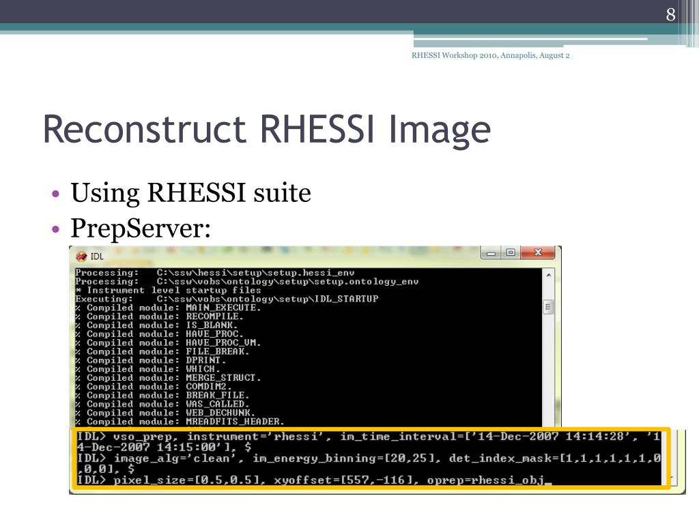Click the IDL window title icon
The height and width of the screenshot is (524, 699).
tap(81, 257)
